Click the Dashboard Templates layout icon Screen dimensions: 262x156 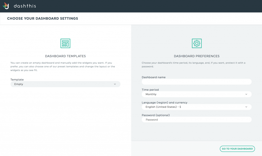pos(65,43)
